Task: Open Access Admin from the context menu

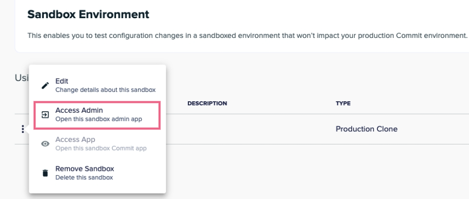Action: coord(97,115)
